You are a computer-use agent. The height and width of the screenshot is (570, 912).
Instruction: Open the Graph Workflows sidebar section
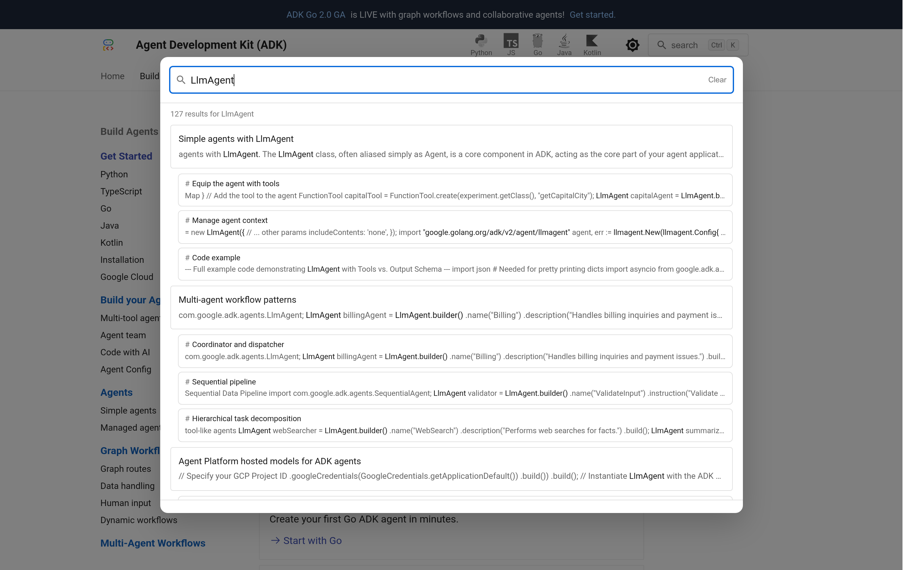pos(130,451)
